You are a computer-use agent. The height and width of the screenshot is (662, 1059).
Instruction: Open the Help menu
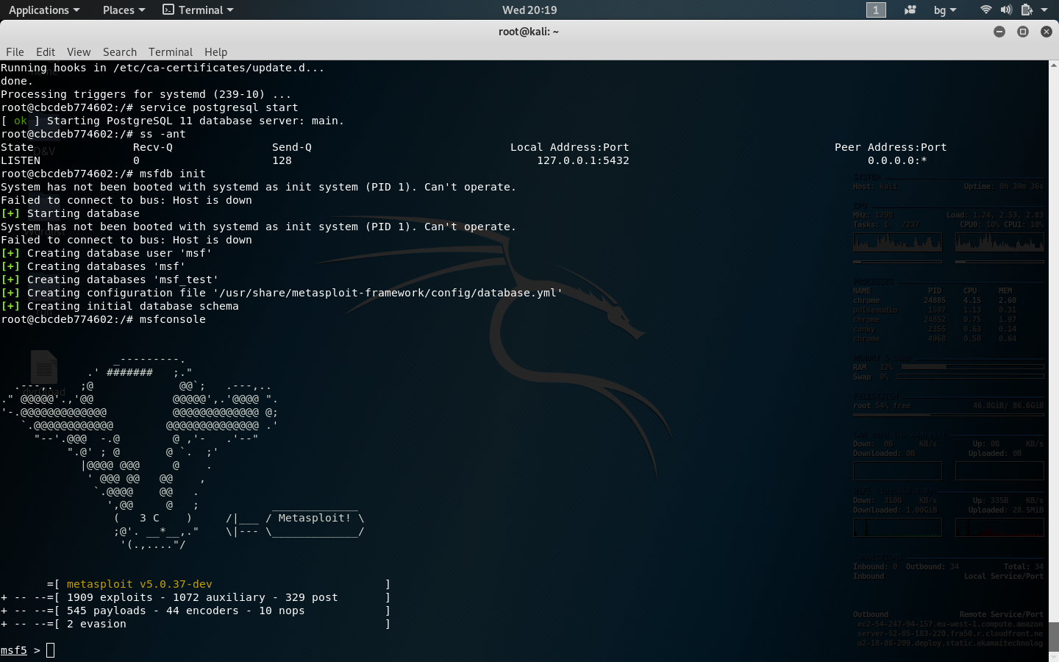click(x=215, y=52)
